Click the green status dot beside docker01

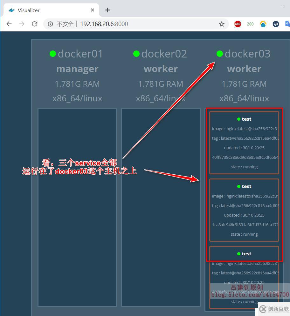(53, 54)
